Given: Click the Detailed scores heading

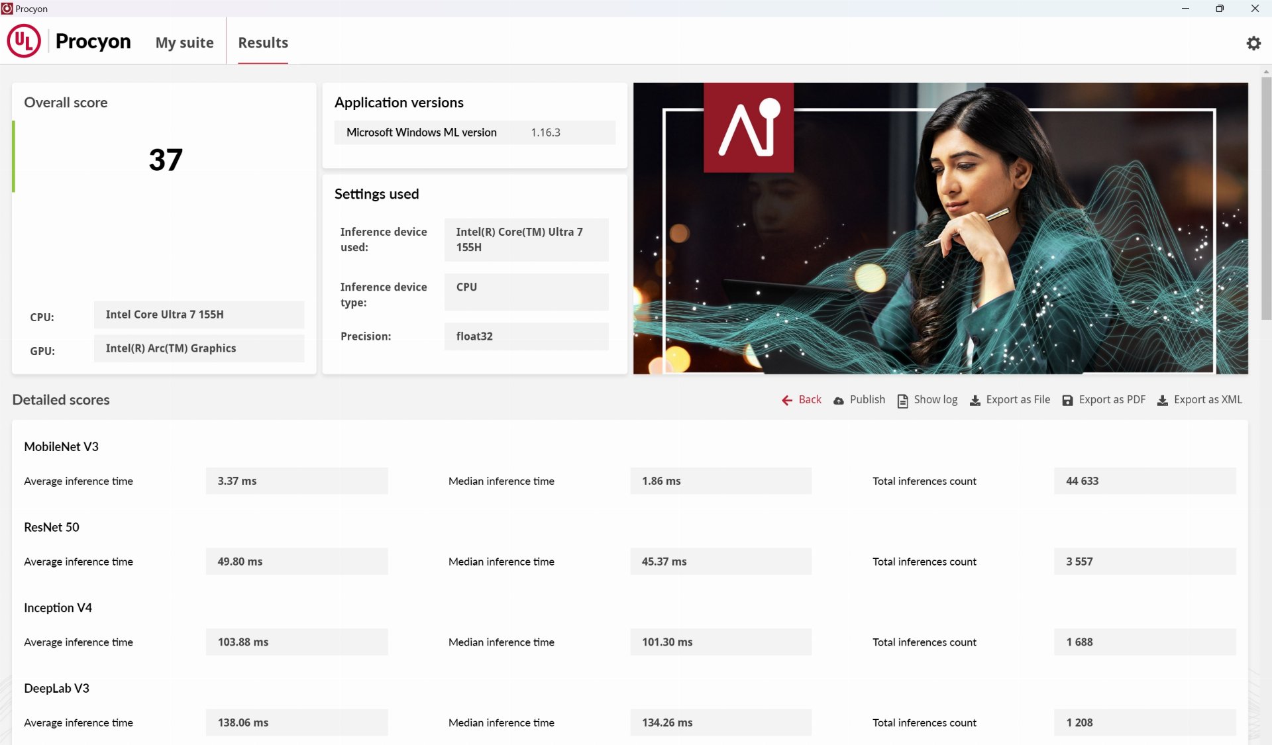Looking at the screenshot, I should pos(61,400).
